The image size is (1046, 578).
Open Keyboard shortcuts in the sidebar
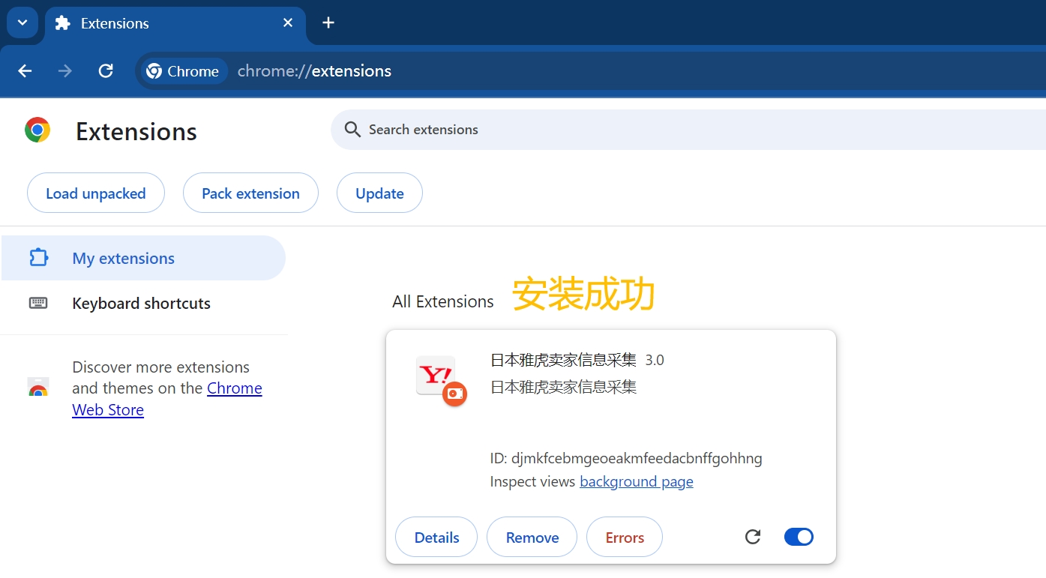pyautogui.click(x=143, y=304)
